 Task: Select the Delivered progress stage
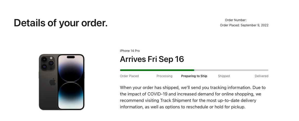tap(261, 76)
